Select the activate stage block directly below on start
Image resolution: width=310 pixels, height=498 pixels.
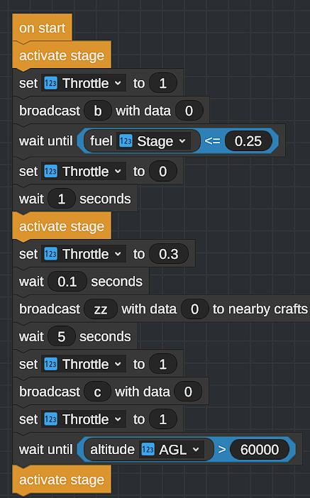coord(62,55)
